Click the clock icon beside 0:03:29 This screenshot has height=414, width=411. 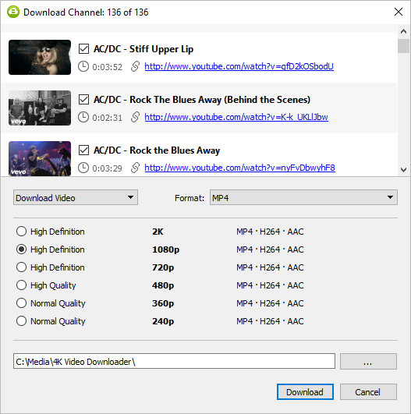(x=83, y=168)
